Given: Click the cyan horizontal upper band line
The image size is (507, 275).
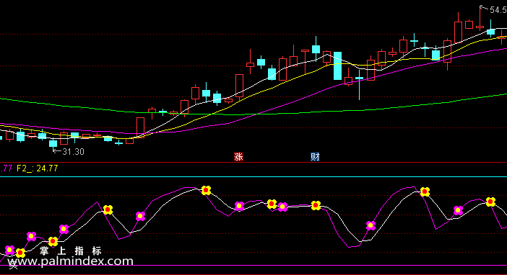Looking at the screenshot, I should pyautogui.click(x=253, y=176).
